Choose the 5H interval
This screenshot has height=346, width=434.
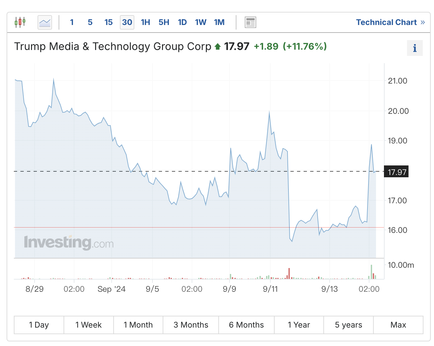pyautogui.click(x=164, y=22)
